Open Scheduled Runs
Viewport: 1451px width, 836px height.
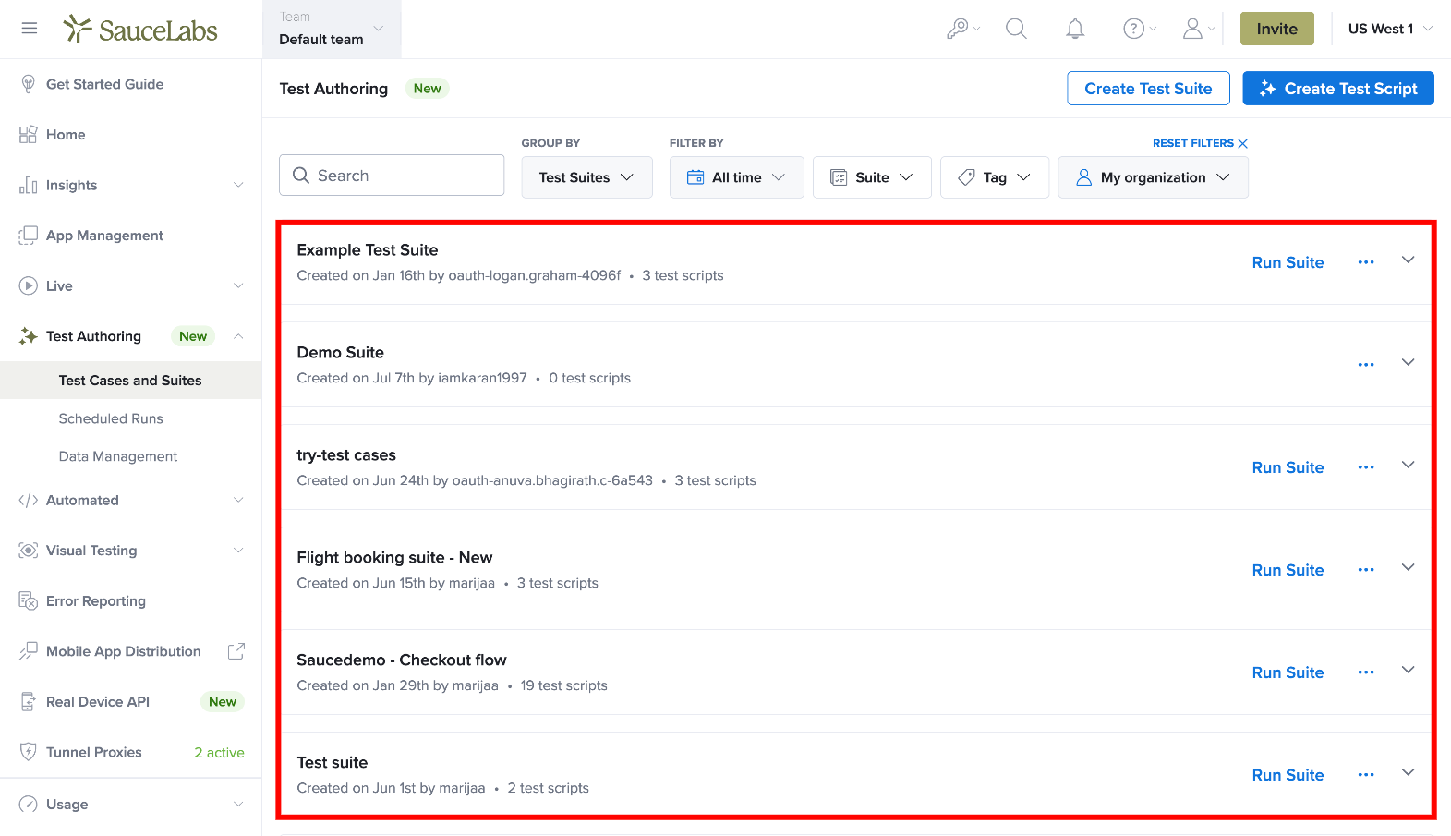coord(111,418)
